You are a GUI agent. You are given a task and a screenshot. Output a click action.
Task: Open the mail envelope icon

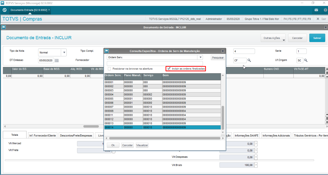[x=316, y=10]
